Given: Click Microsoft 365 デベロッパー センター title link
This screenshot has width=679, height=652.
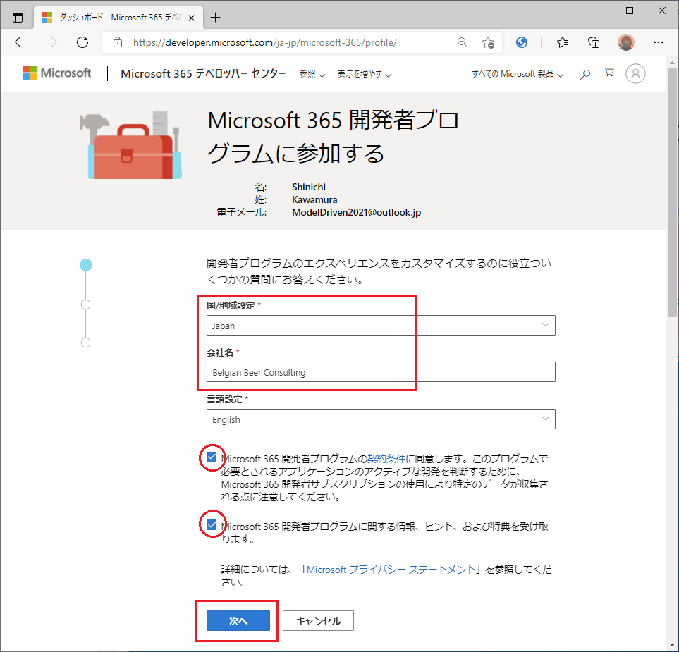Looking at the screenshot, I should (203, 73).
